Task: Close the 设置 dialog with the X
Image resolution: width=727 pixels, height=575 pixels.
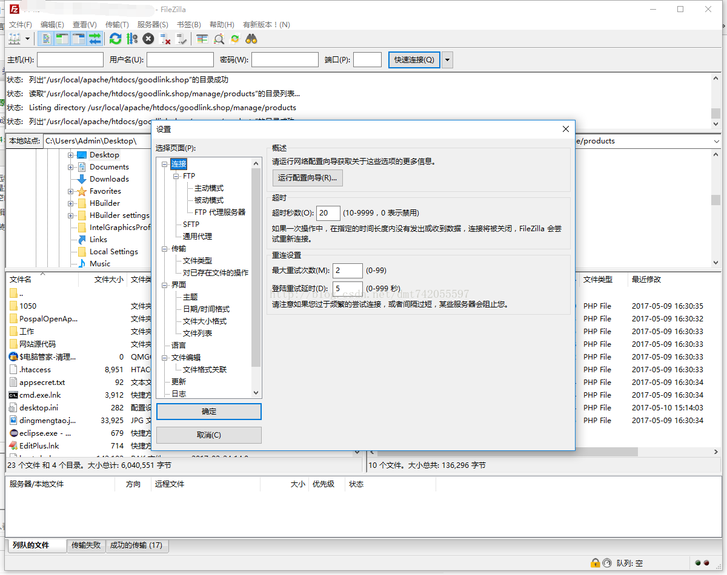Action: point(566,129)
